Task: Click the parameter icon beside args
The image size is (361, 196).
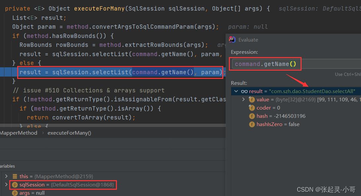Action: (x=15, y=193)
